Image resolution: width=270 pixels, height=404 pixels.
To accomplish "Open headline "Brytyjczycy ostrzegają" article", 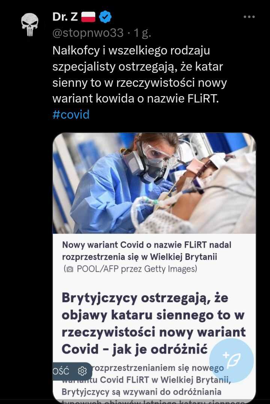I will pyautogui.click(x=153, y=323).
